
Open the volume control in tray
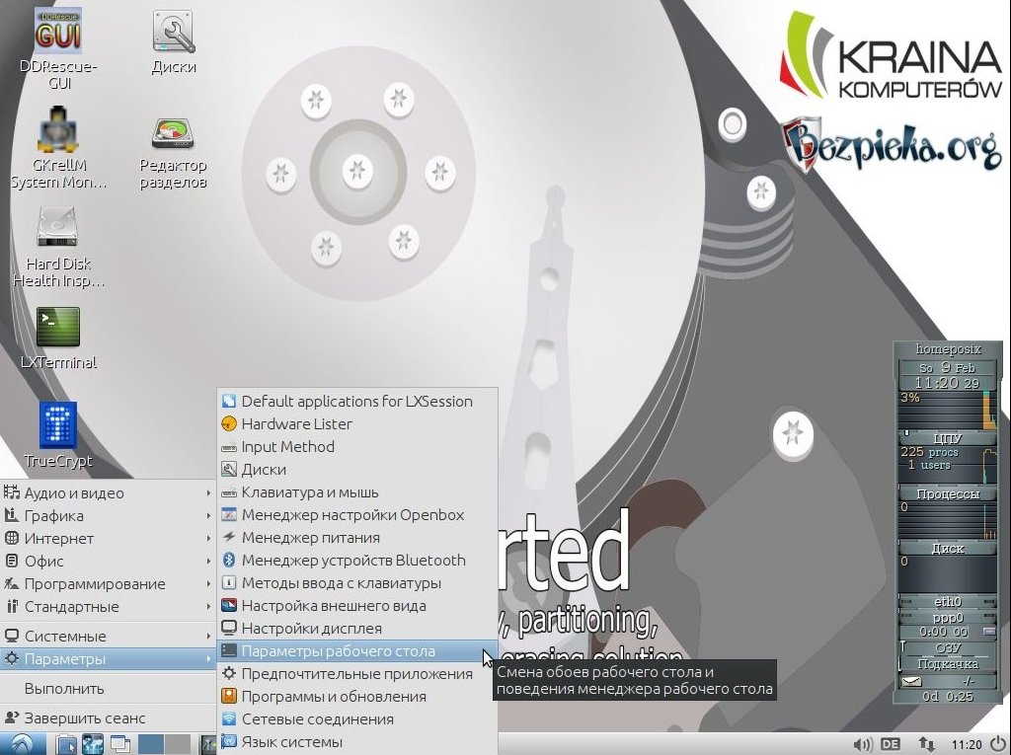(x=862, y=745)
